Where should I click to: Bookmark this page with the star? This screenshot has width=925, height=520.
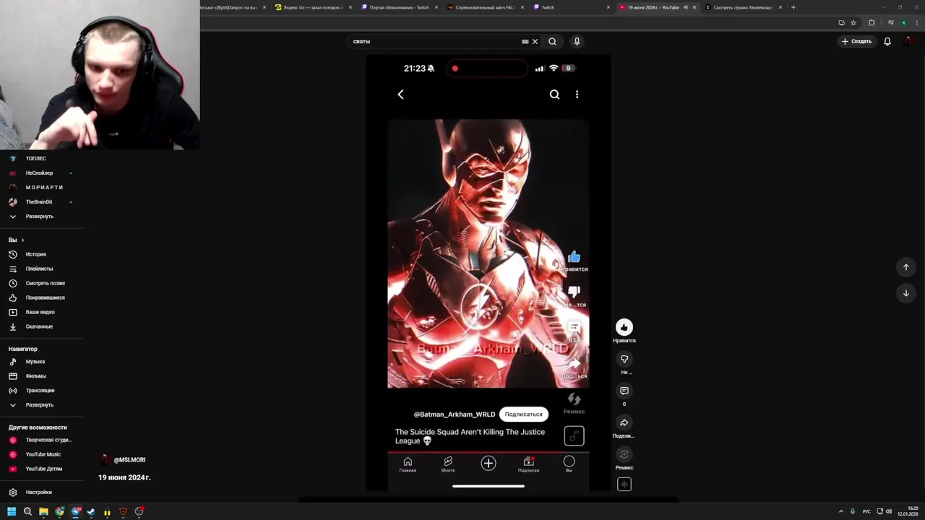(853, 22)
